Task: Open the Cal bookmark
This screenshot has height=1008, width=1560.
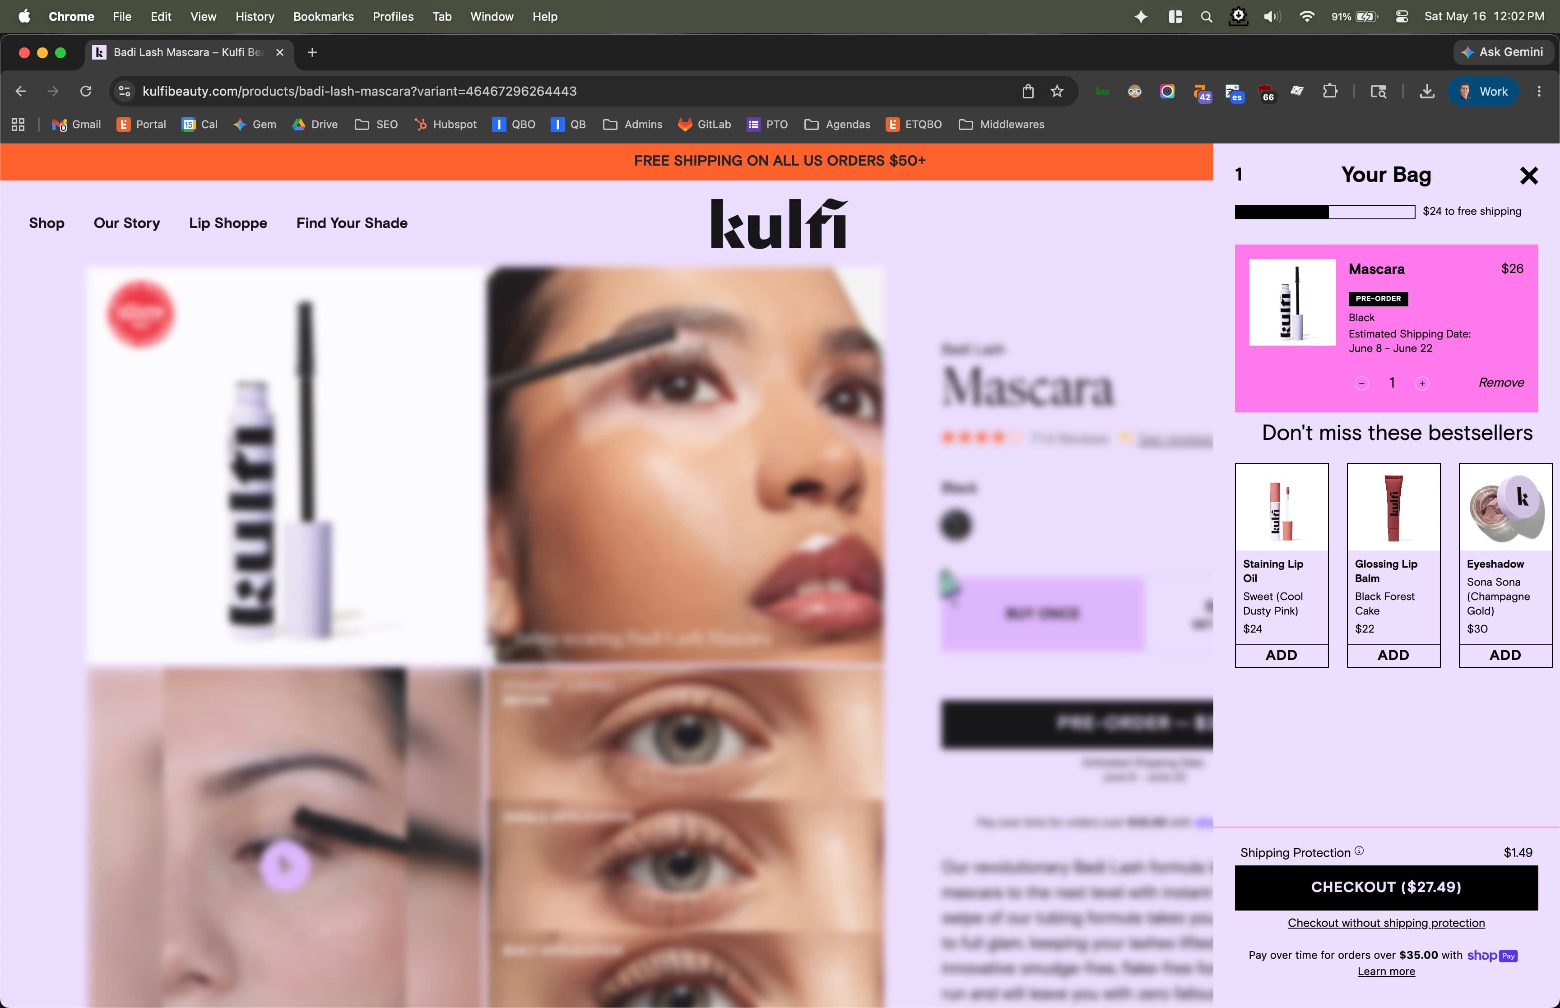Action: coord(200,125)
